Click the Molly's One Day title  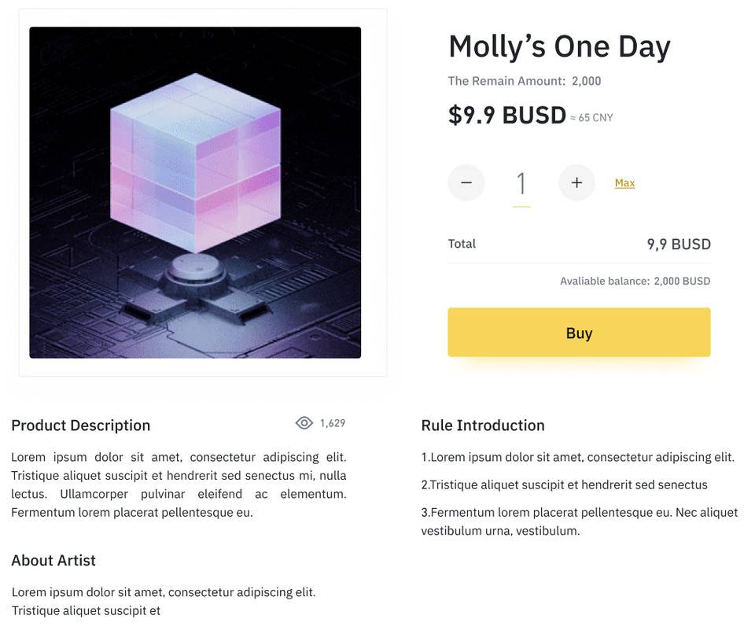(x=559, y=46)
